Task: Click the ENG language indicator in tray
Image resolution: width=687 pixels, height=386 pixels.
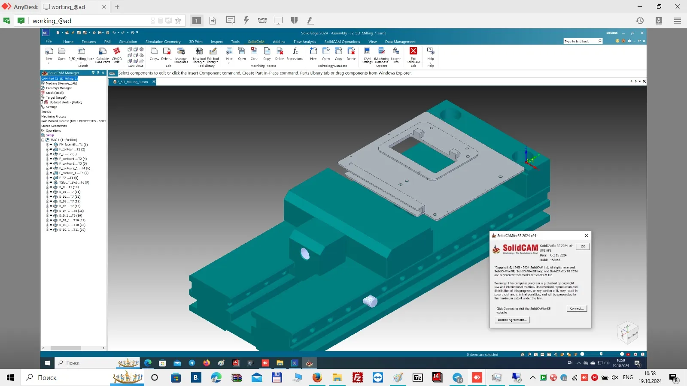Action: 628,377
